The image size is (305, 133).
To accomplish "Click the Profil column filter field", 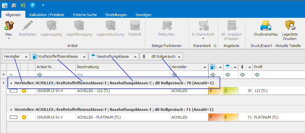I will [x=279, y=75].
